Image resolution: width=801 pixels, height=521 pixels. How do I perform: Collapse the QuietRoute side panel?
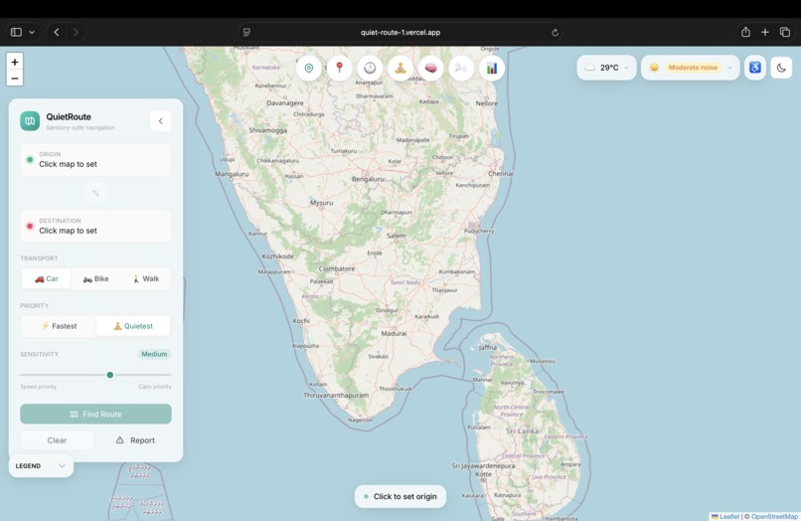click(x=160, y=121)
